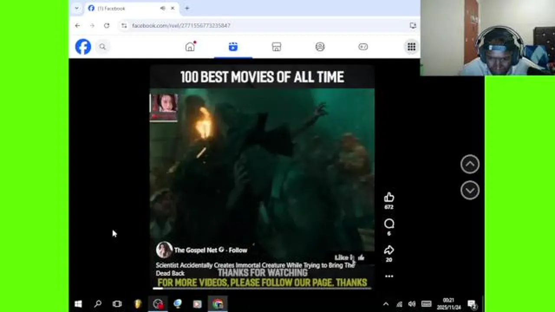
Task: Close the Facebook browser tab
Action: 173,8
